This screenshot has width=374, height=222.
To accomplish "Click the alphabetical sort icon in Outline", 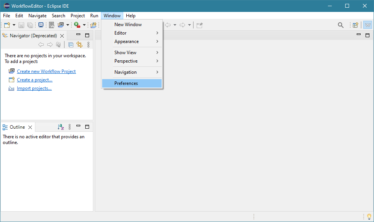I will [60, 127].
